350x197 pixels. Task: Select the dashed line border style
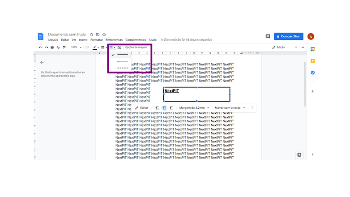tap(120, 68)
